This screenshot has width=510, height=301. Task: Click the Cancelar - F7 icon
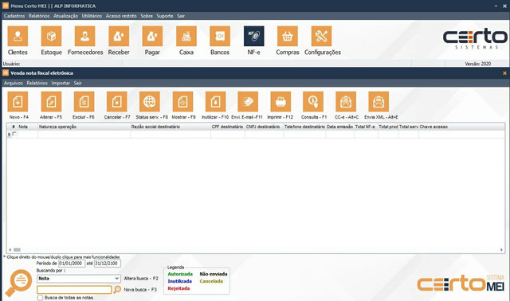tap(117, 102)
